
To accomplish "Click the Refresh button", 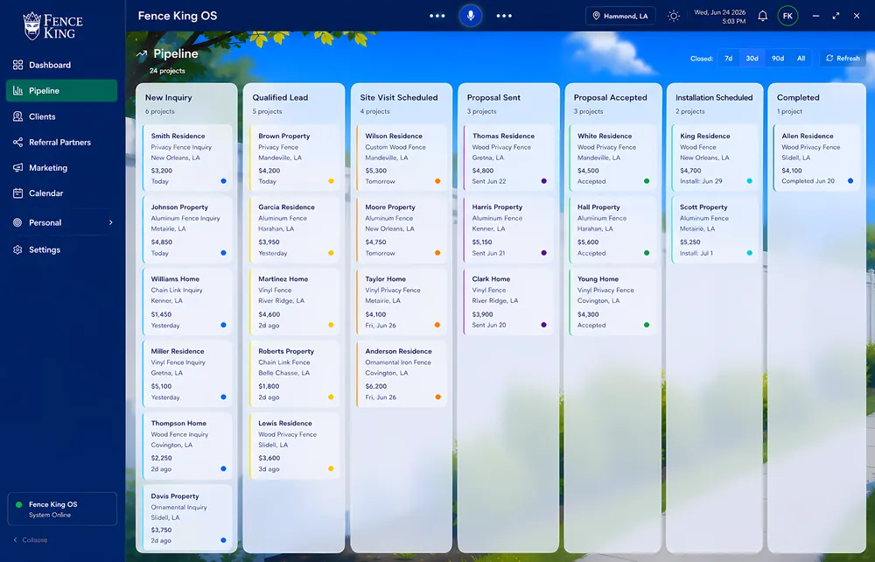I will pos(843,58).
